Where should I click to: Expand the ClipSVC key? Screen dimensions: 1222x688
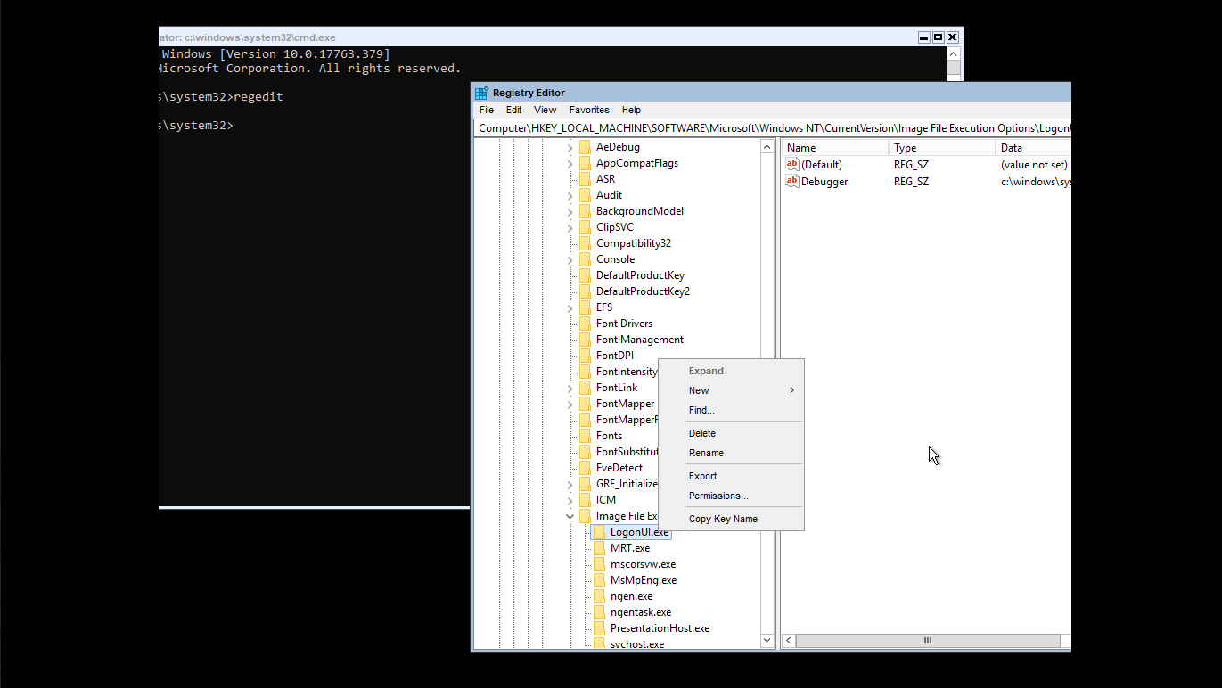570,227
